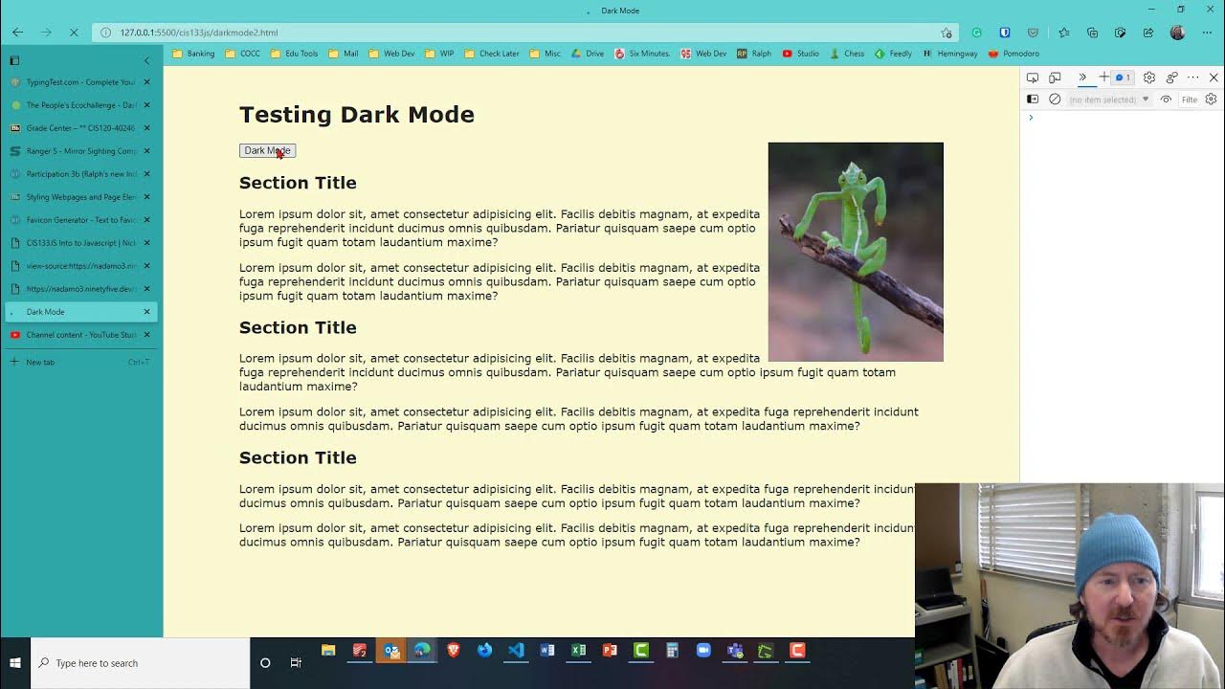
Task: Open the Hemingway bookmark
Action: [x=950, y=54]
